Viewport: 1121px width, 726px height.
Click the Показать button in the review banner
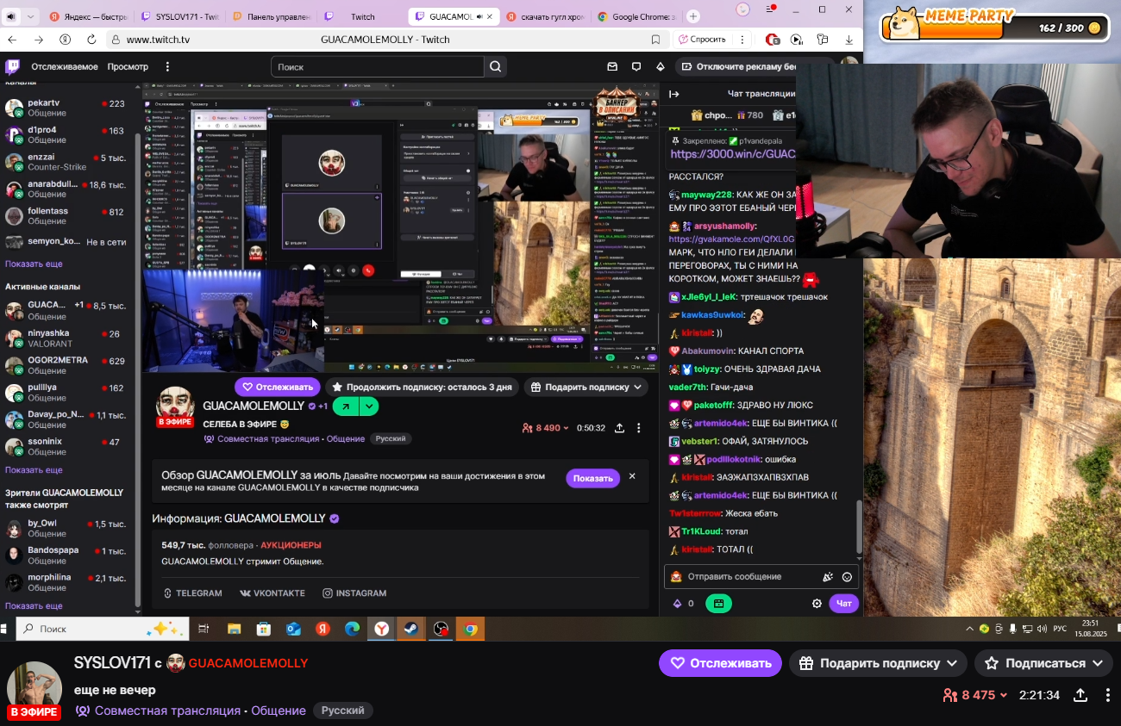[592, 479]
